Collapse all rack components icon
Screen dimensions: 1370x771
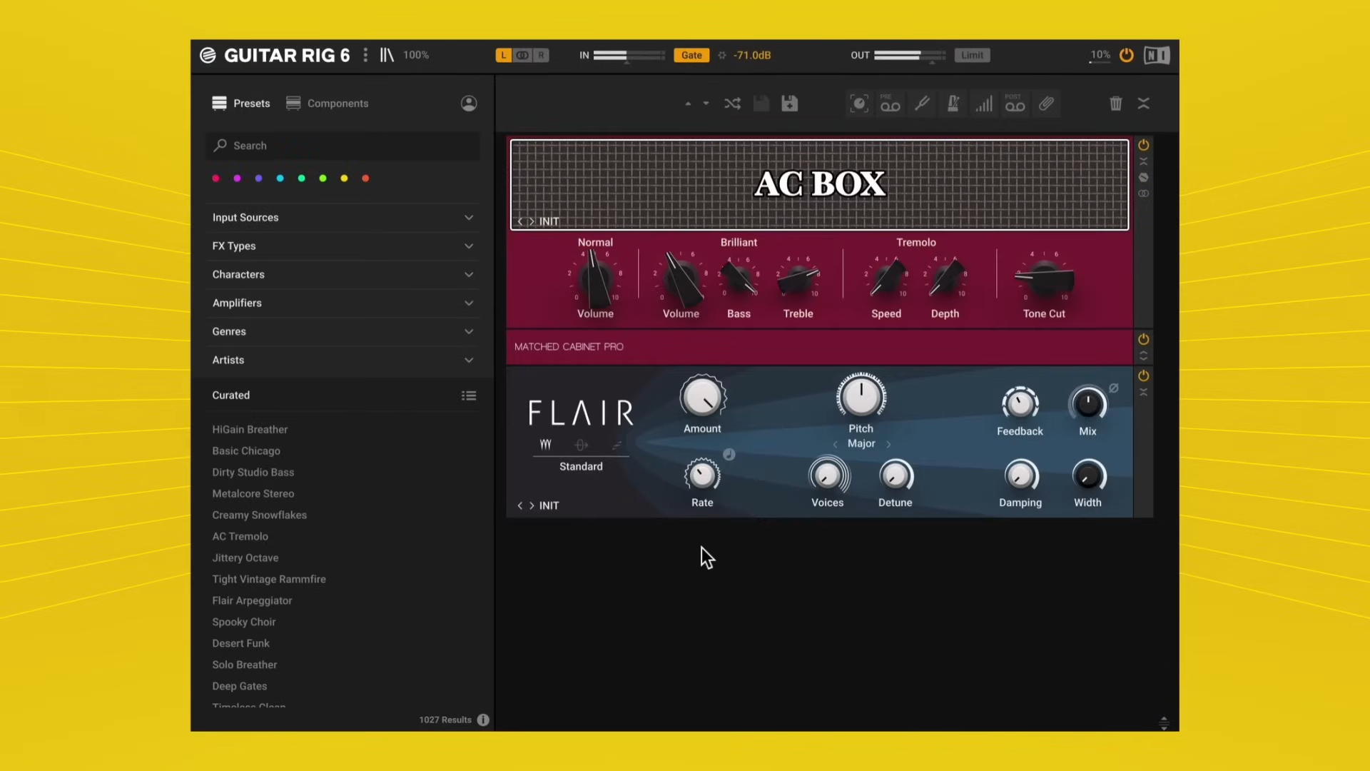click(x=1144, y=104)
